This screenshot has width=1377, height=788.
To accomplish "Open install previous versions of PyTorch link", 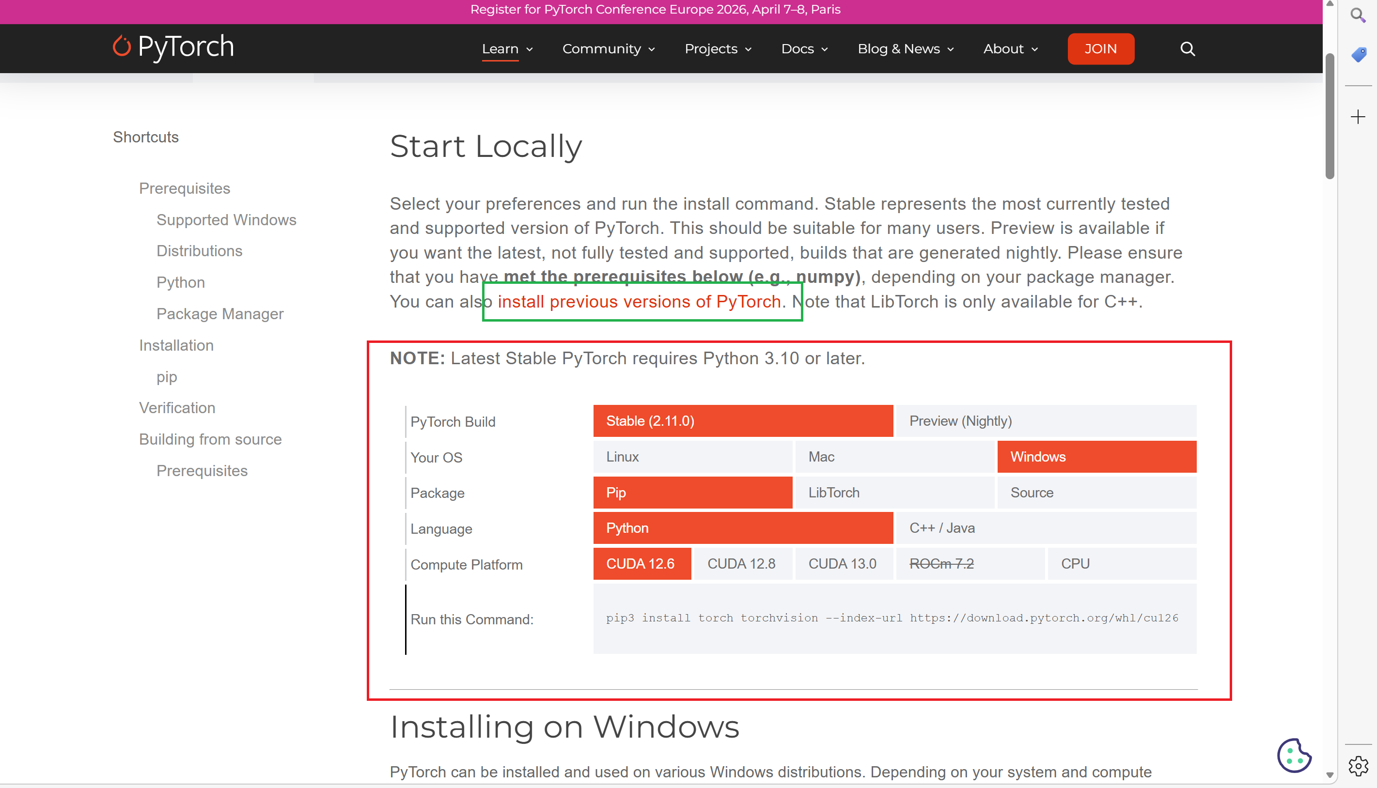I will tap(639, 301).
